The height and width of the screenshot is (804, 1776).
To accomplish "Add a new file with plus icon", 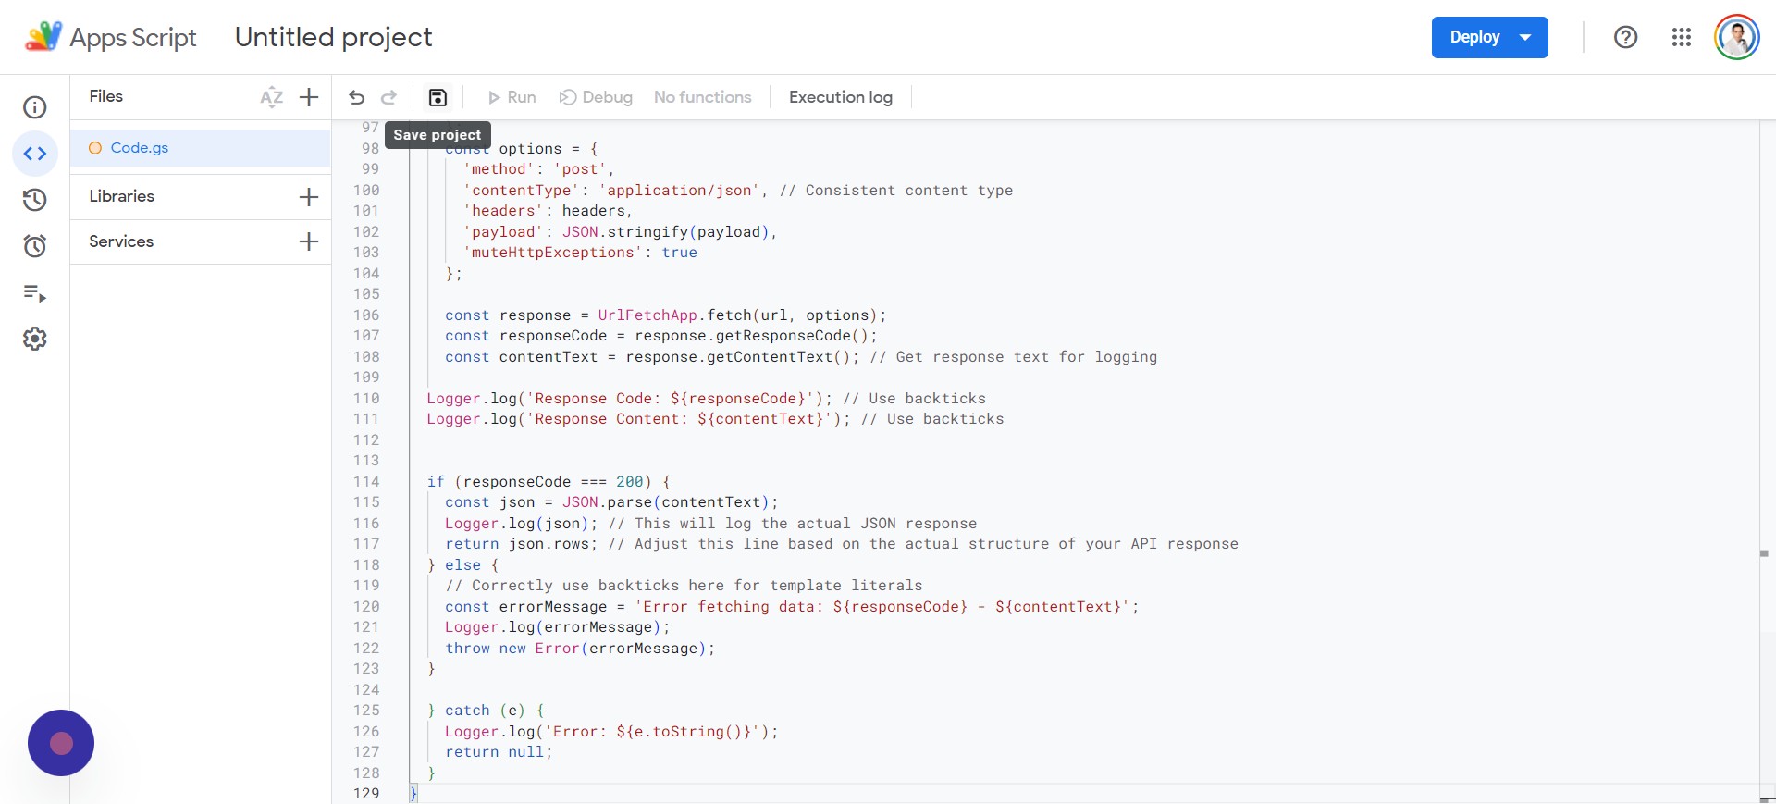I will (x=310, y=97).
